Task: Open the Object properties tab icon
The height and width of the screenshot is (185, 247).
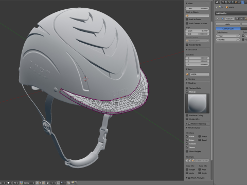Action: pyautogui.click(x=236, y=2)
